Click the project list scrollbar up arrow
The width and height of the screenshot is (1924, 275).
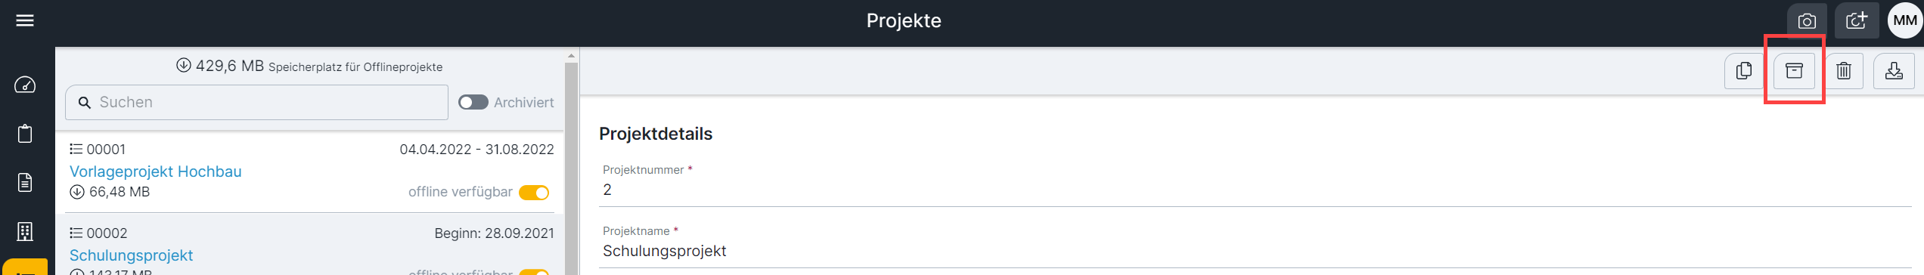[571, 56]
